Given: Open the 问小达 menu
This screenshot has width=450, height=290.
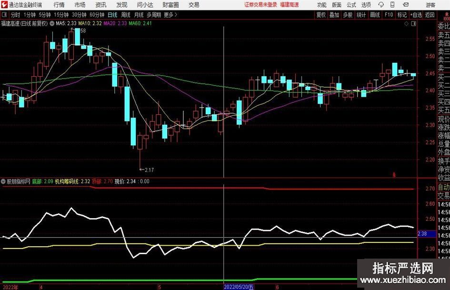Looking at the screenshot, I should tap(145, 5).
